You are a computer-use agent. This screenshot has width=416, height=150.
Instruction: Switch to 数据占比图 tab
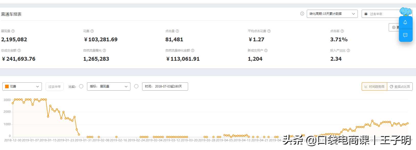pos(400,86)
